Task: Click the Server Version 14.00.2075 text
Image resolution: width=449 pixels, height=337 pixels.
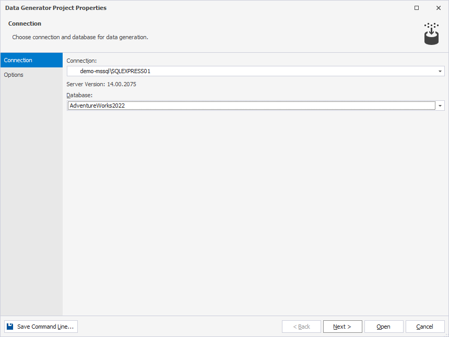Action: [x=101, y=84]
